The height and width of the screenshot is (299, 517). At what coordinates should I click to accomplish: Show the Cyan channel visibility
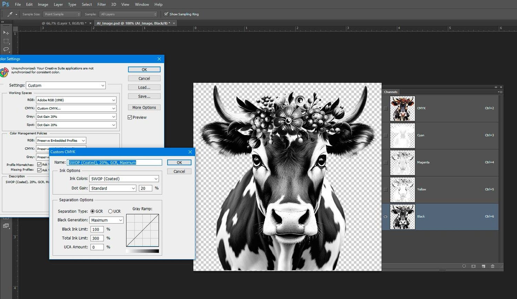[386, 135]
